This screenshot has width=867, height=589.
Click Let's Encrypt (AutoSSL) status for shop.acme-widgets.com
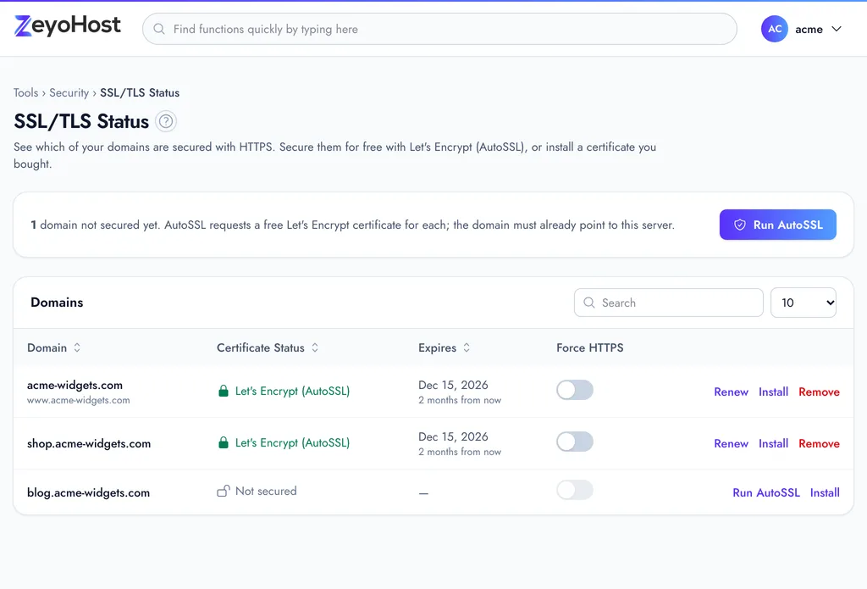click(292, 442)
